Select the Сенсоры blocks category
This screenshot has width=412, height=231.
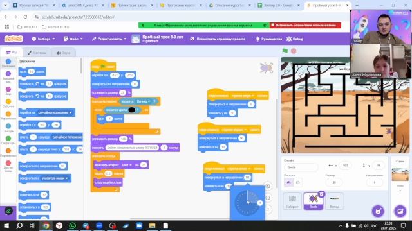pos(8,128)
